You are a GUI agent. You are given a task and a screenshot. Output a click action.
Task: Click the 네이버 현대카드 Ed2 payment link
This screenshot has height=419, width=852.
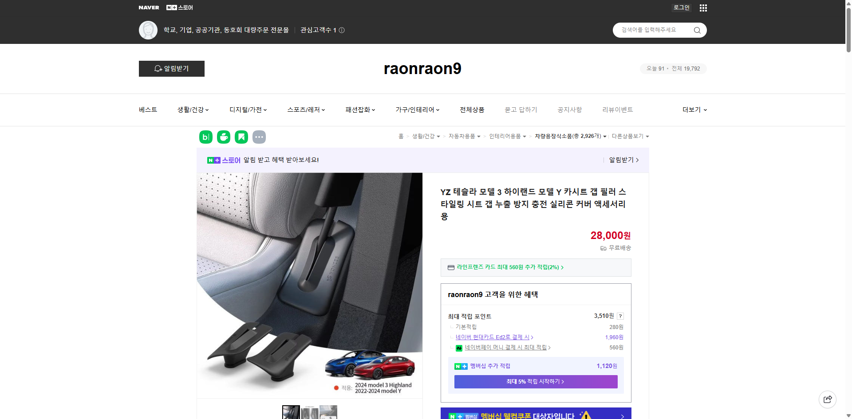pyautogui.click(x=493, y=337)
